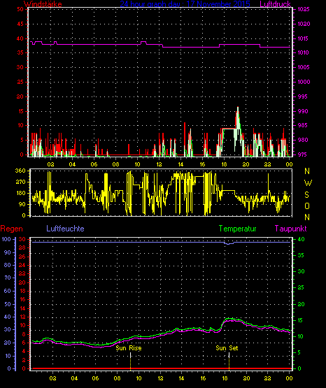This screenshot has width=326, height=388.
Task: Click the 12 hour tick under bottom graph
Action: click(161, 378)
